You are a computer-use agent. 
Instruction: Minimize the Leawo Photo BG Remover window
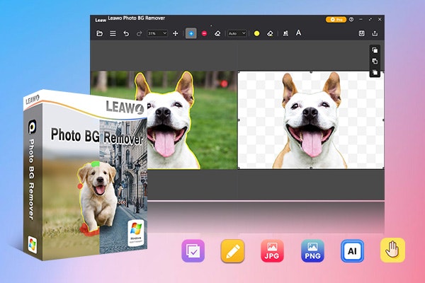[x=361, y=20]
